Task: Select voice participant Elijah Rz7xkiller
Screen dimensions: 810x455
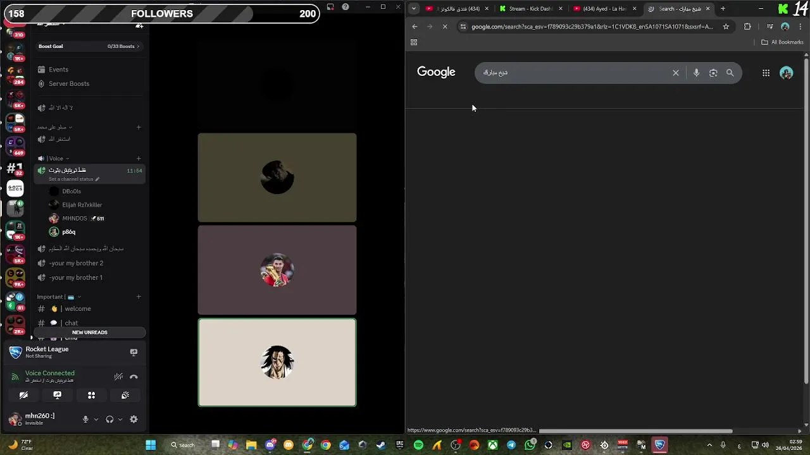Action: [82, 205]
